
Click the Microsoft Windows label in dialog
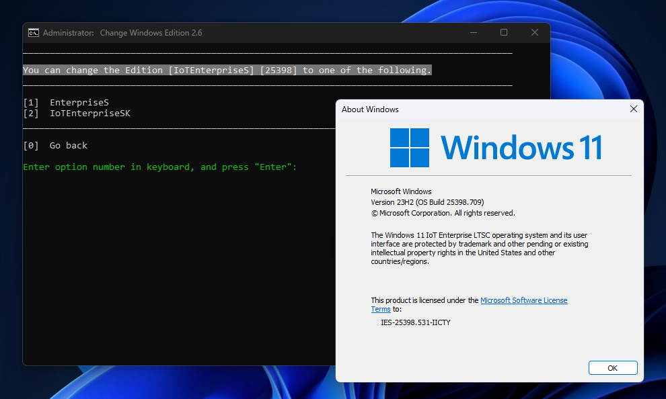(401, 191)
